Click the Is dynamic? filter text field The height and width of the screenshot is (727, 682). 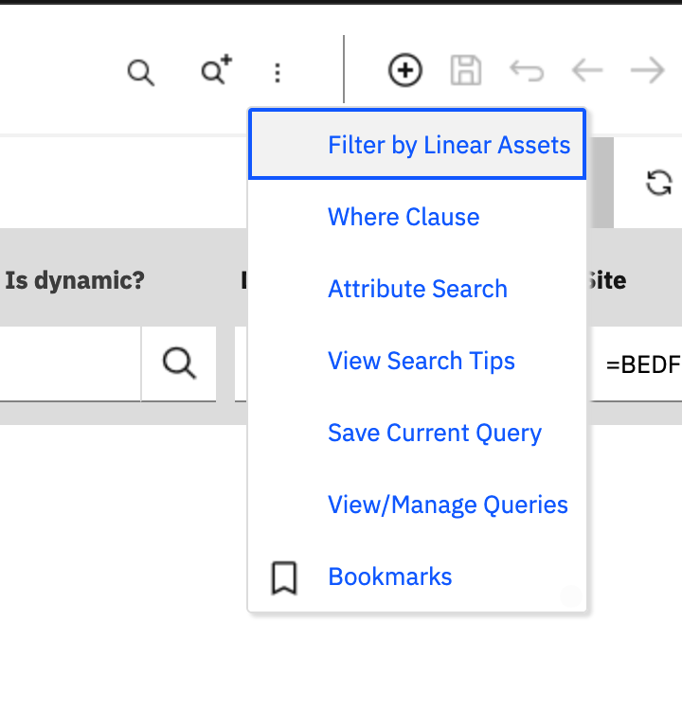[68, 363]
